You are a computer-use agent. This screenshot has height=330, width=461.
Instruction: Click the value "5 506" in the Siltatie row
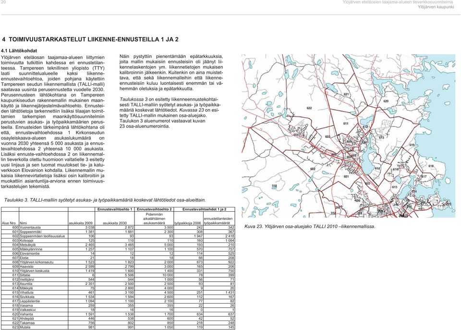[x=129, y=275]
